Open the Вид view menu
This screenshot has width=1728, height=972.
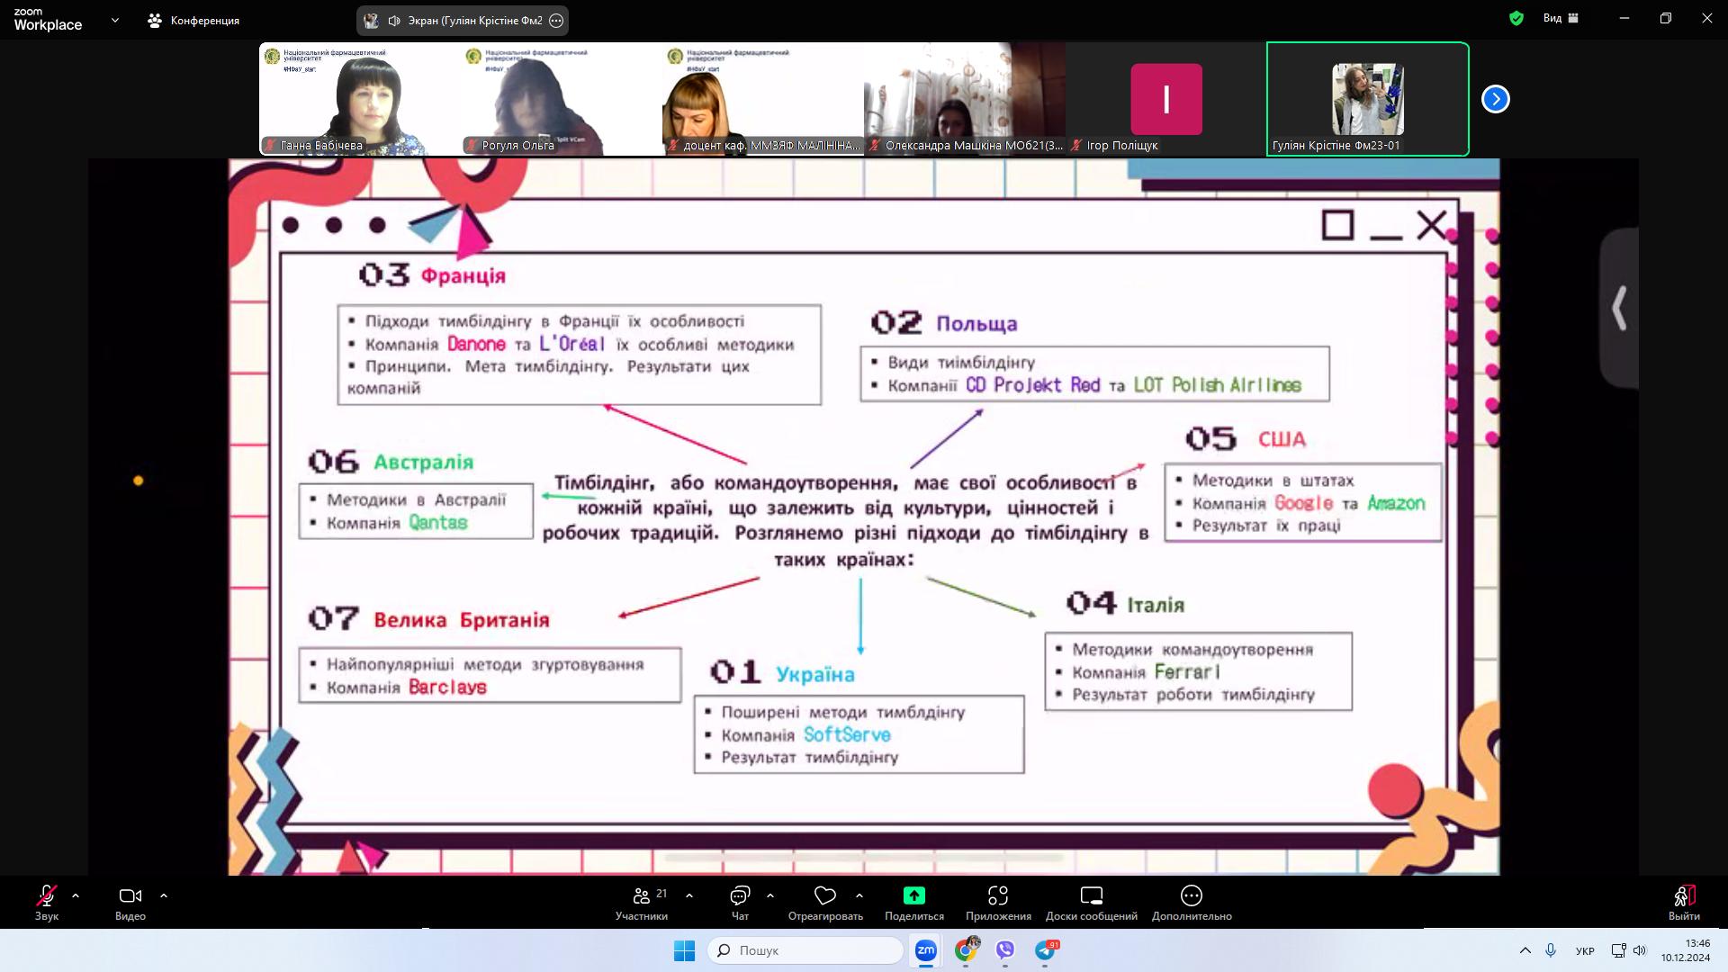(x=1561, y=18)
